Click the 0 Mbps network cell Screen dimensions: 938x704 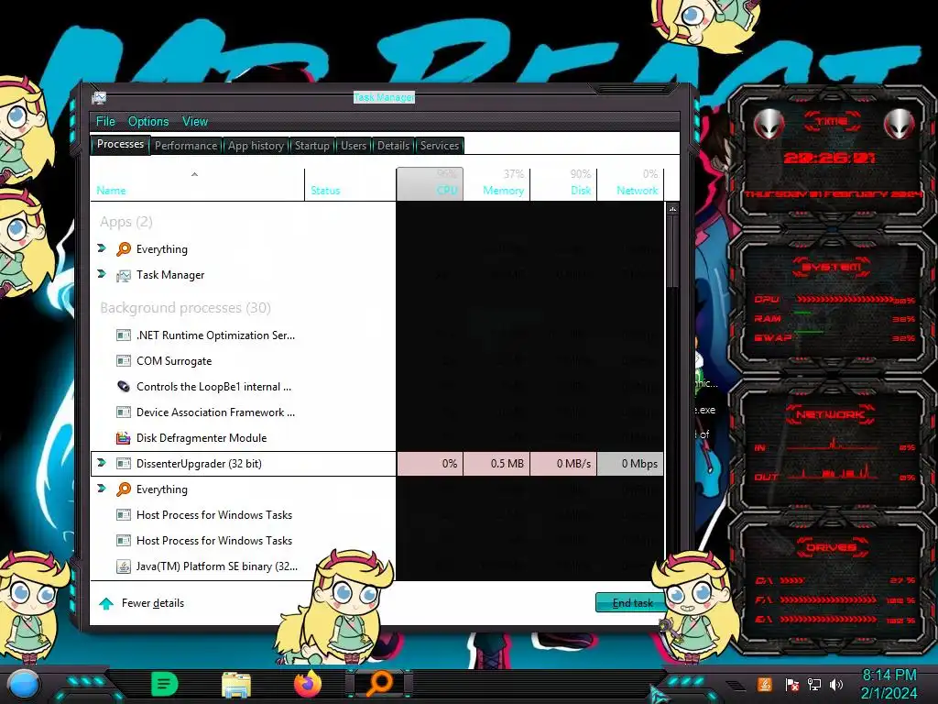click(630, 464)
